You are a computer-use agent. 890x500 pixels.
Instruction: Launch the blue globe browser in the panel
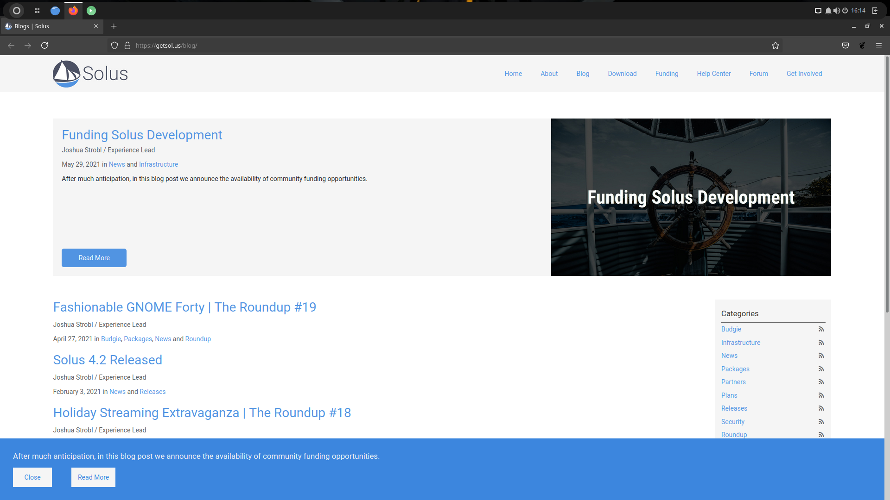point(55,10)
